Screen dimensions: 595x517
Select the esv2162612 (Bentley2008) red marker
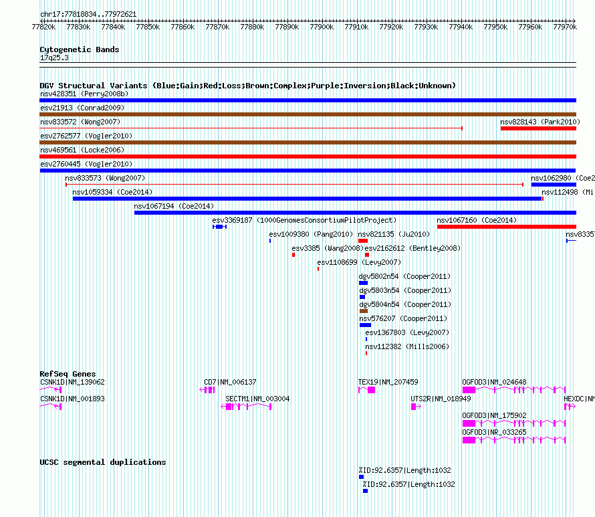point(367,255)
